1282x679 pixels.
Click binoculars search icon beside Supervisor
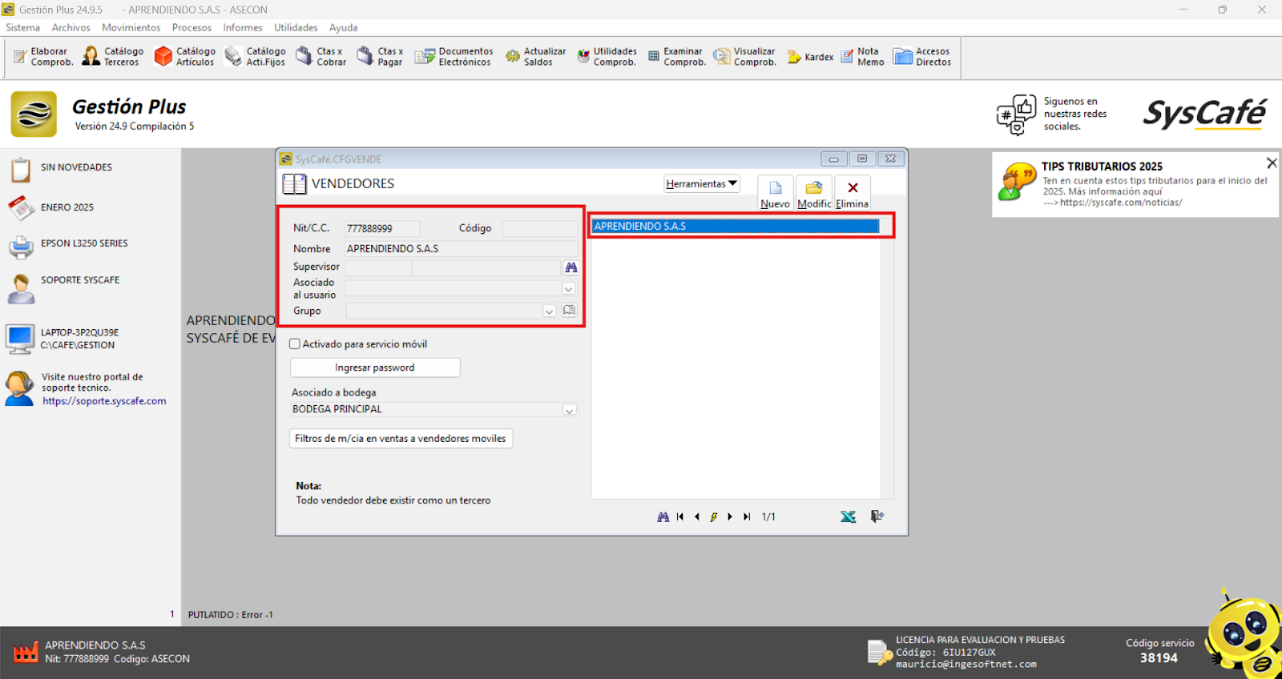(570, 267)
